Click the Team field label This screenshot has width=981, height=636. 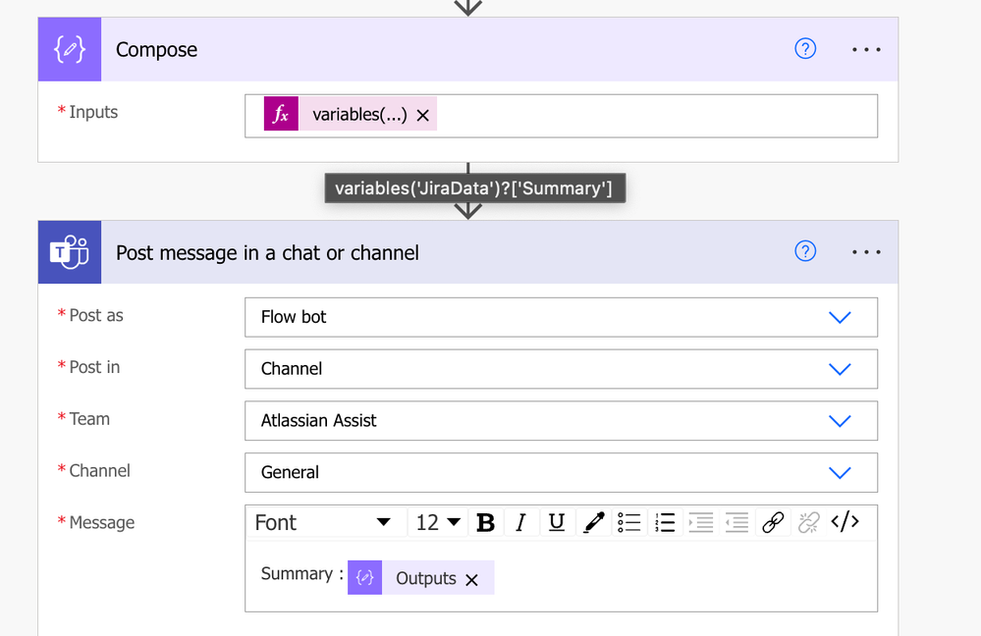88,419
